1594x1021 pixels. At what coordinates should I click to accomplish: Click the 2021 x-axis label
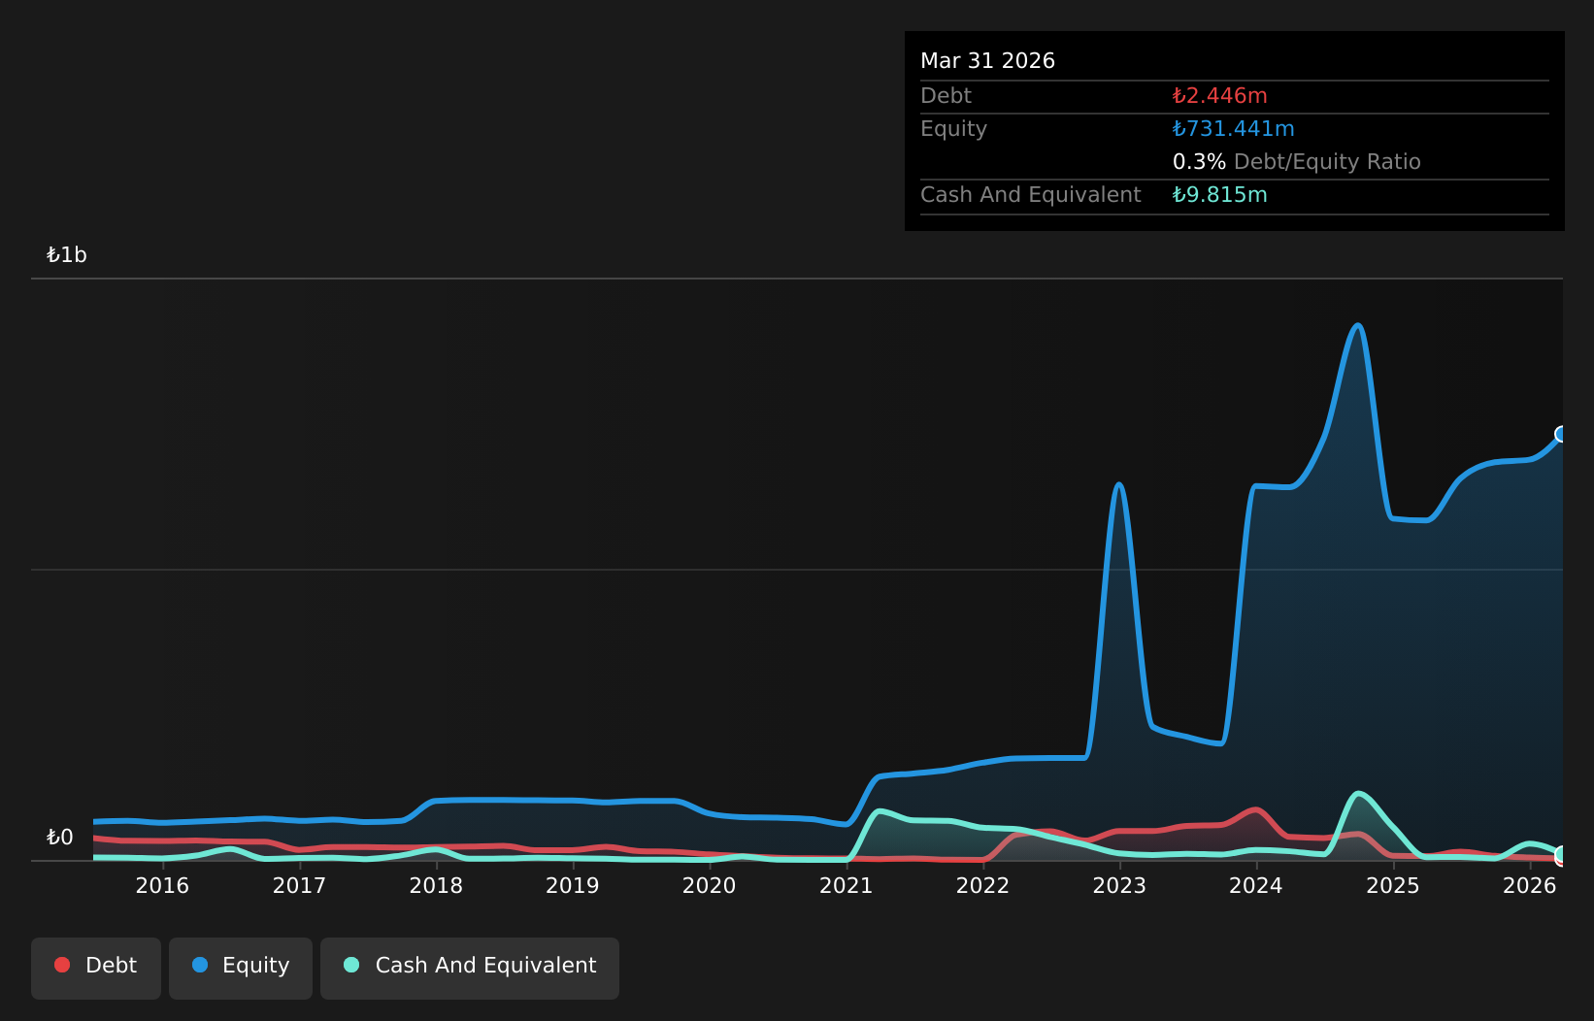(847, 886)
